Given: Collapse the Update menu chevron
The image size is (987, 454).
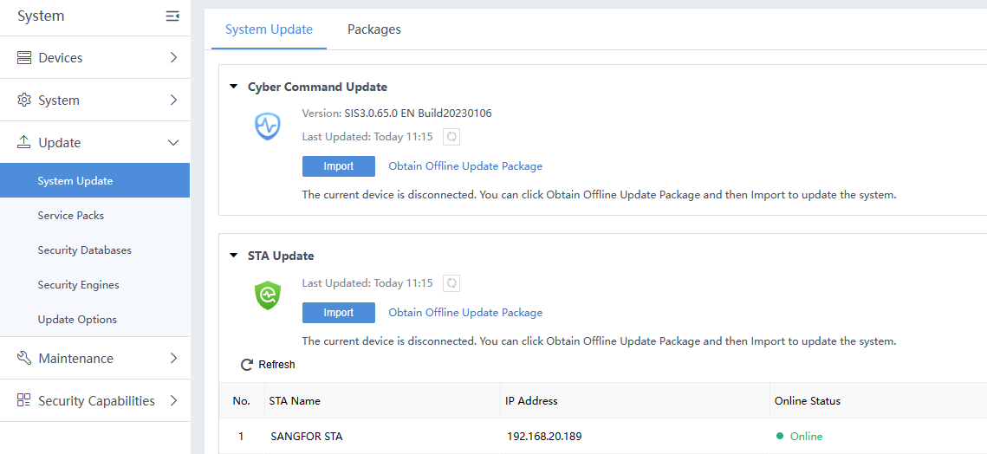Looking at the screenshot, I should click(173, 143).
